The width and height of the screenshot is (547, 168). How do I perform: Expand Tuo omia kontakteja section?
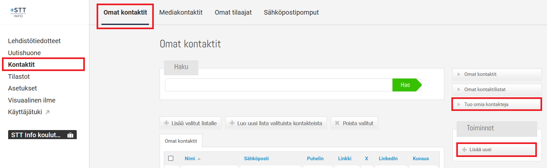(459, 104)
